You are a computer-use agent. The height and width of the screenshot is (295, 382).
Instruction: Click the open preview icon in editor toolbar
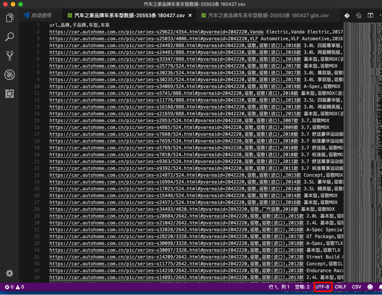[x=358, y=16]
